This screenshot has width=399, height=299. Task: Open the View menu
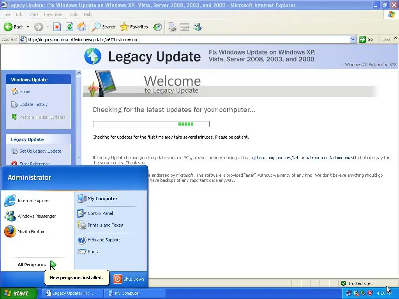[x=34, y=14]
